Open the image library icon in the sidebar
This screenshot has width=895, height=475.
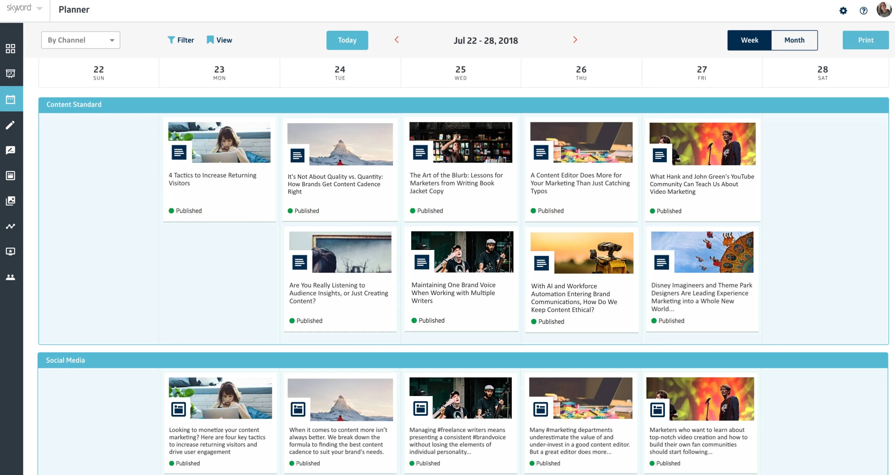(11, 201)
